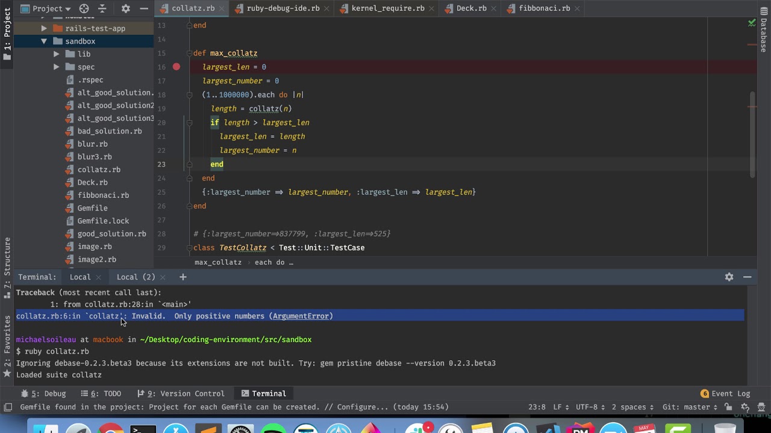Viewport: 771px width, 433px height.
Task: Add a new terminal session with plus
Action: pos(183,277)
